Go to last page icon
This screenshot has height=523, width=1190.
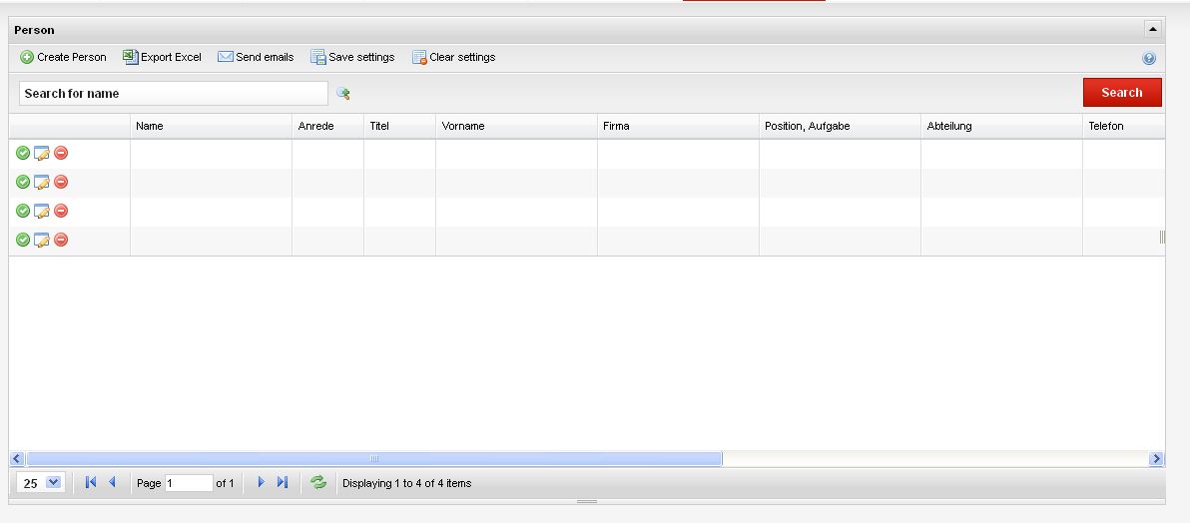(x=283, y=482)
